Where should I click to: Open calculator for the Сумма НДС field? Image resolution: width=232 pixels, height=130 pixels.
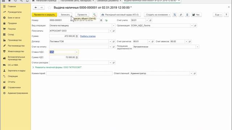coord(76,57)
